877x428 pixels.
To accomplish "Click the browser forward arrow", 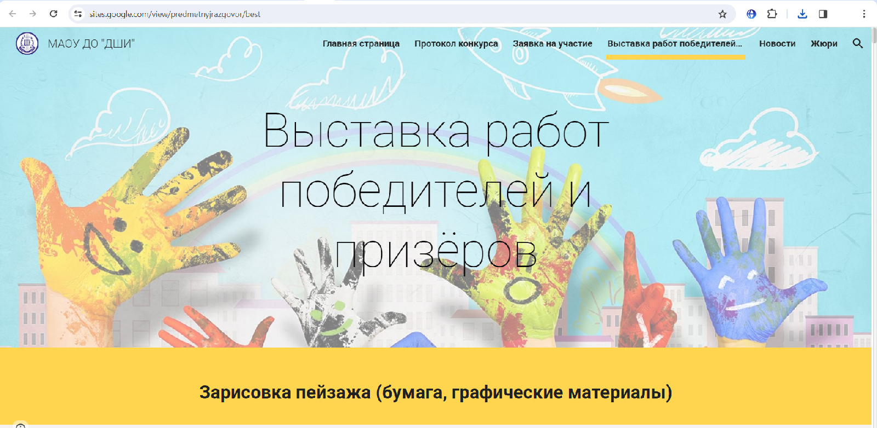I will [x=33, y=14].
